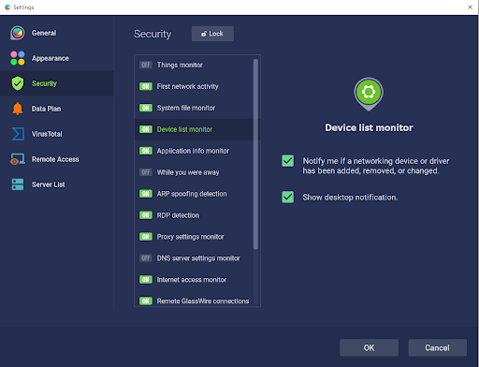Click the VirusTotal sigma icon
Viewport: 479px width, 367px height.
18,134
